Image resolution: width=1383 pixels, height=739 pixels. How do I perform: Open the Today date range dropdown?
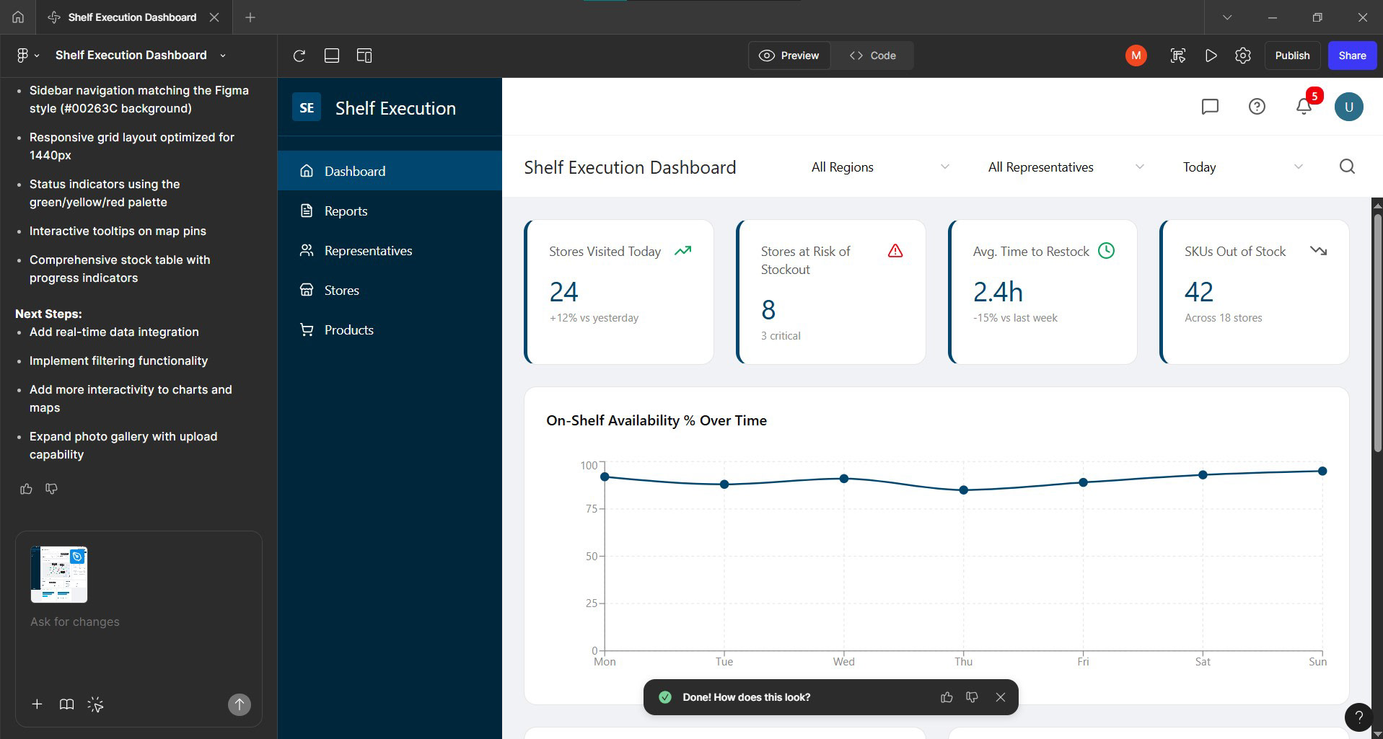click(1242, 167)
